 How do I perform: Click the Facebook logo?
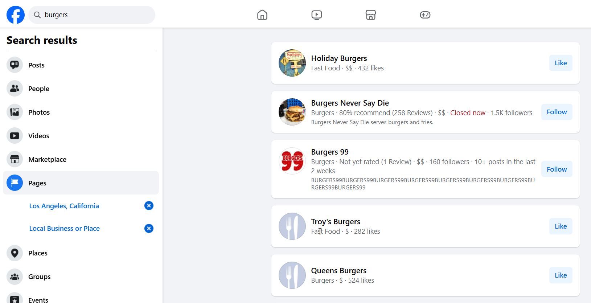coord(16,15)
